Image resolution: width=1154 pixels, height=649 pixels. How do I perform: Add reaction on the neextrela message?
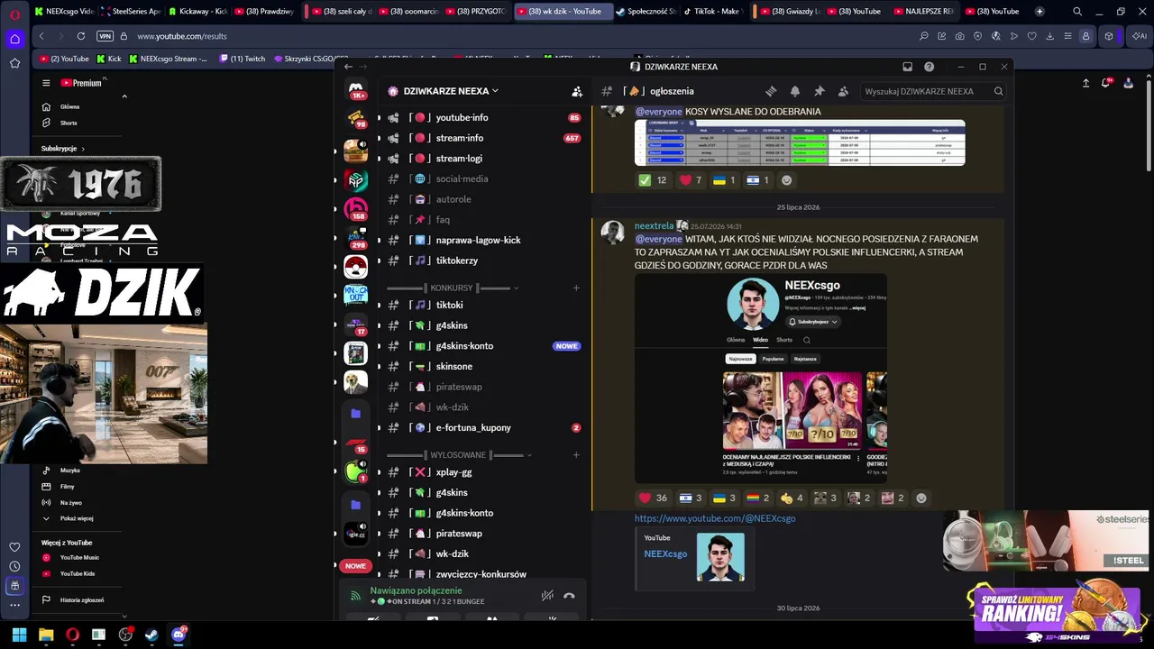[920, 498]
